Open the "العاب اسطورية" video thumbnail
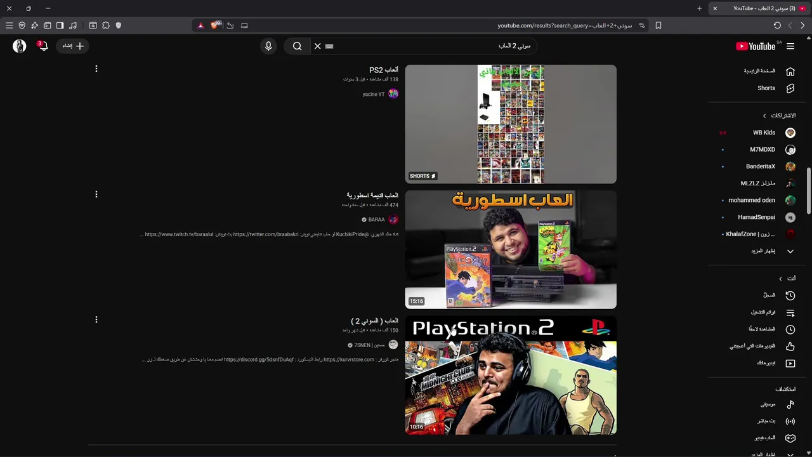The image size is (812, 457). click(511, 249)
